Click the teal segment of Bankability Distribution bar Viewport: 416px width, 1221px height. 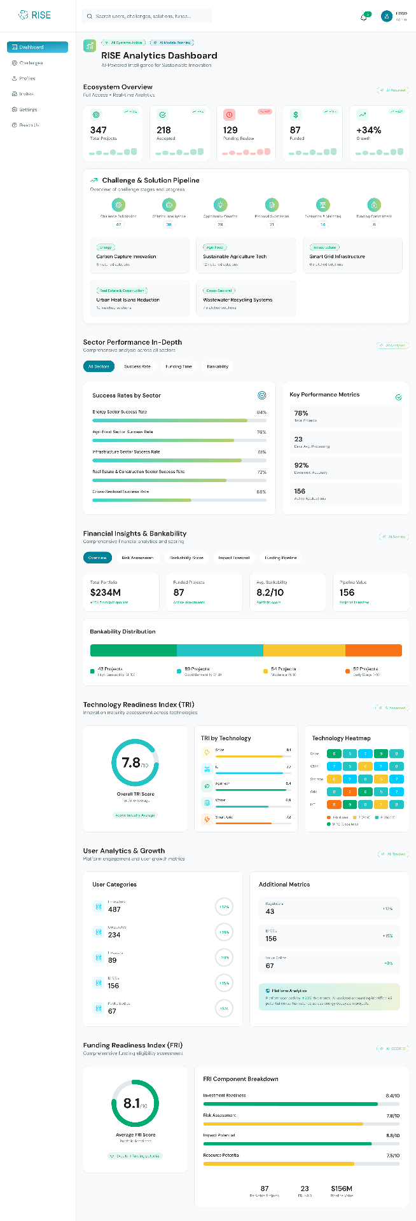220,651
